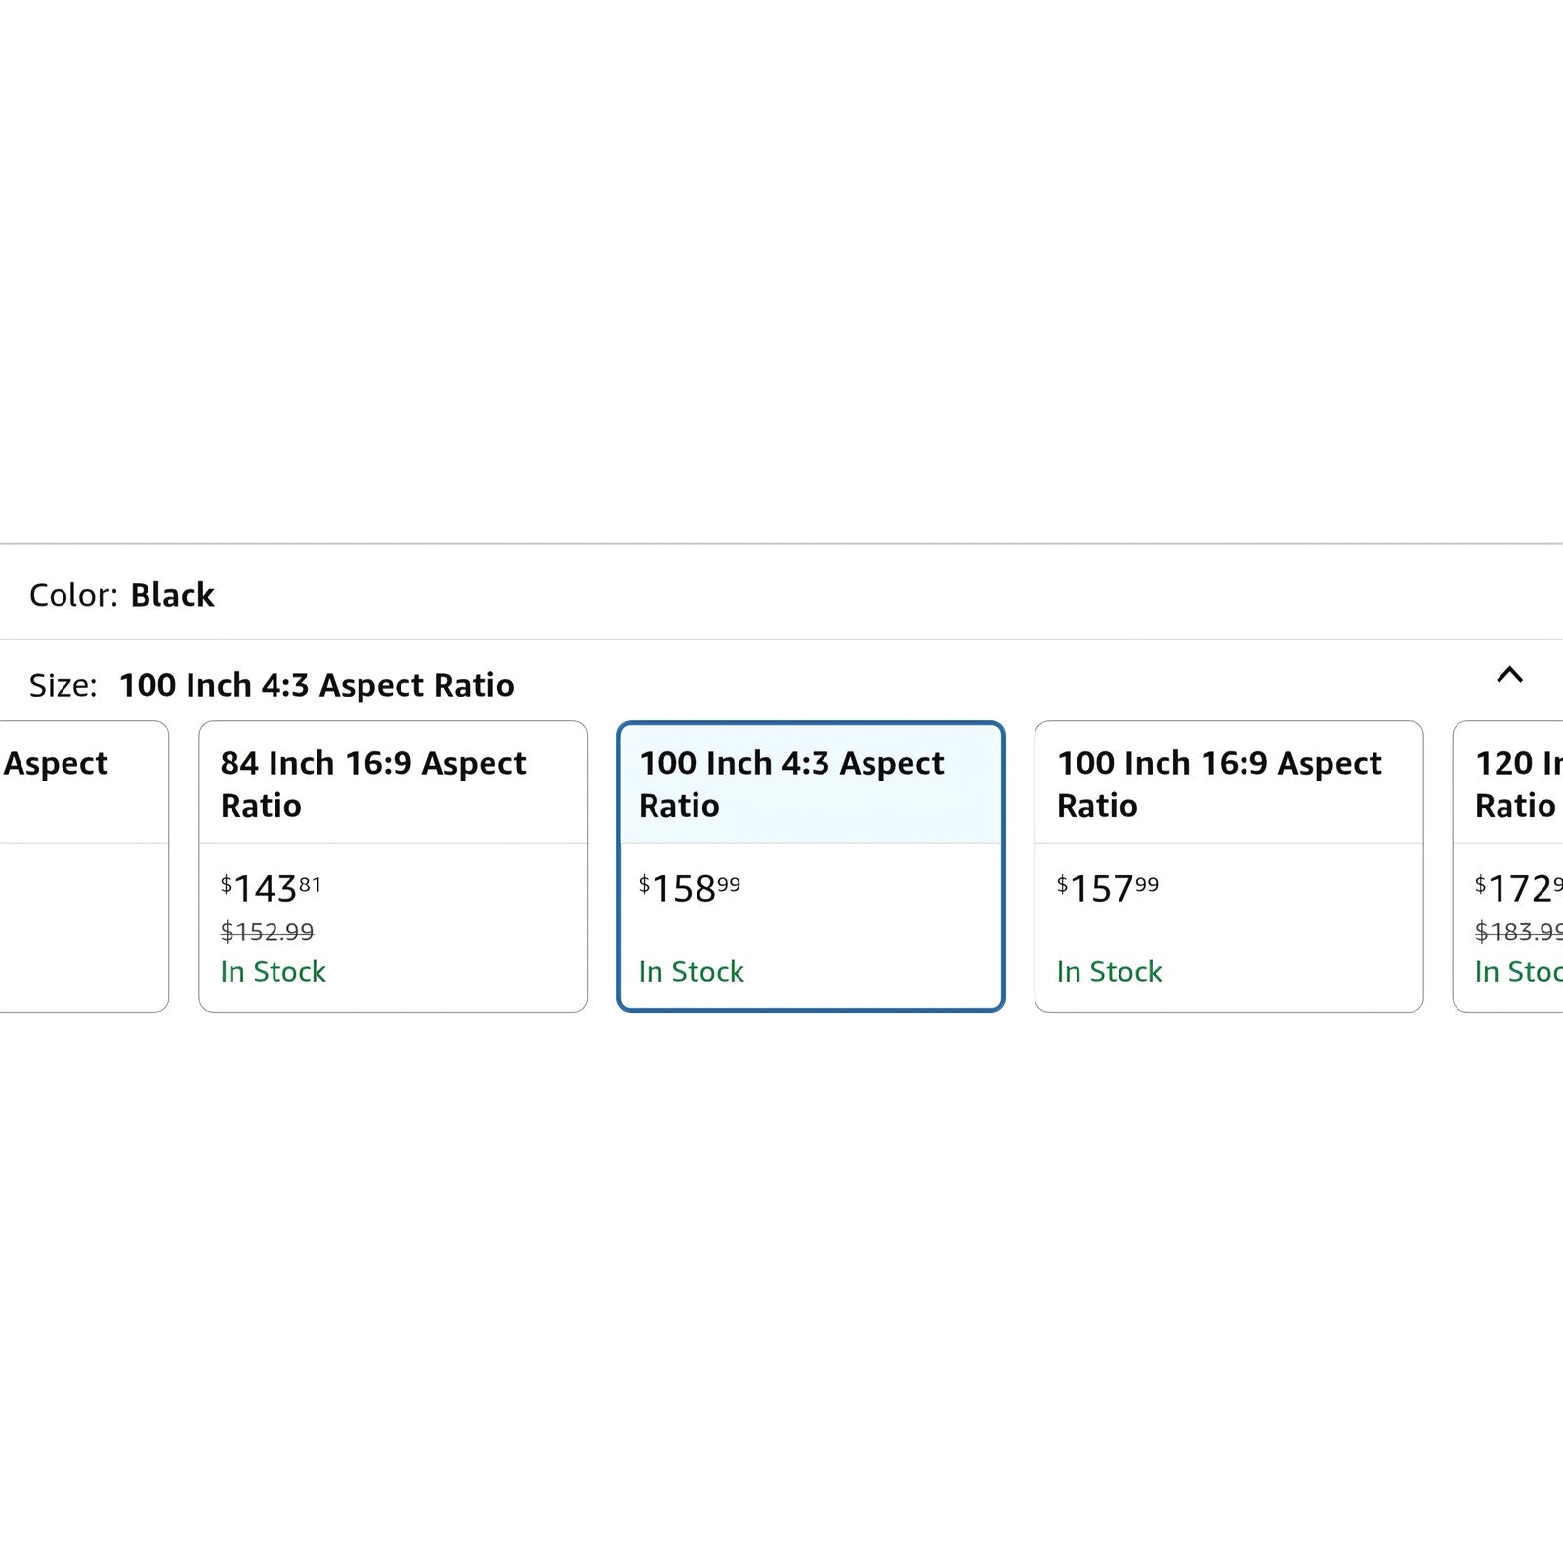Click "In Stock" under the 84 Inch option

pyautogui.click(x=273, y=972)
